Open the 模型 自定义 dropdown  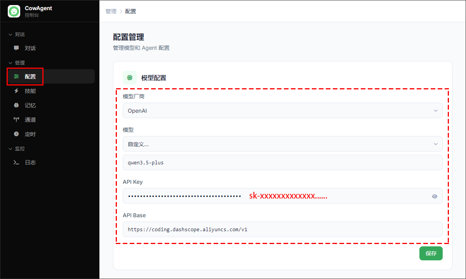(x=282, y=144)
